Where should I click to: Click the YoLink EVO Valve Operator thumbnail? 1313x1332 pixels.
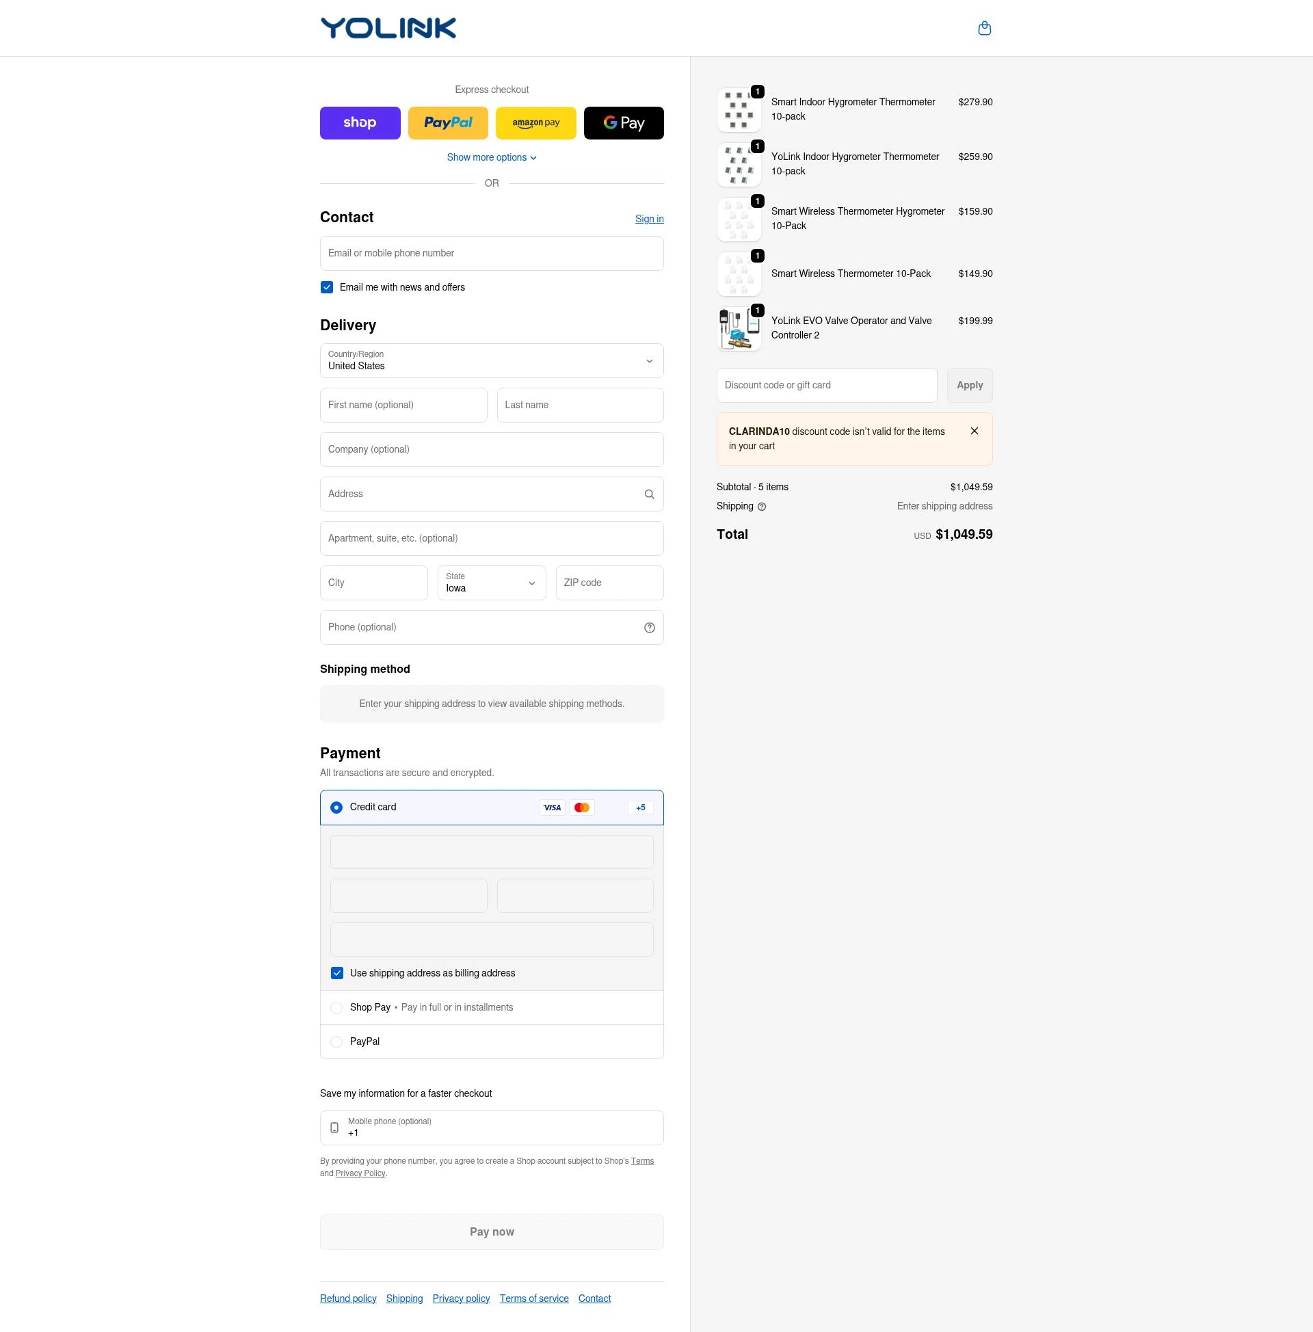[739, 328]
